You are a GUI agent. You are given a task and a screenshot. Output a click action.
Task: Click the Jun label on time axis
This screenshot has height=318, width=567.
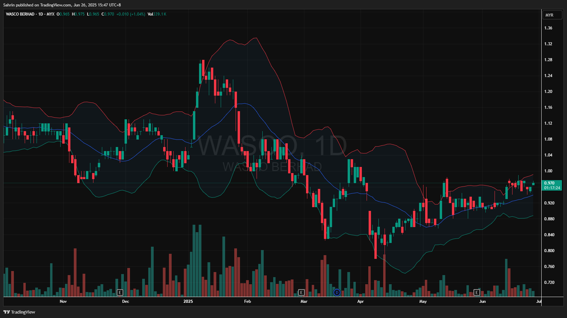pos(482,301)
